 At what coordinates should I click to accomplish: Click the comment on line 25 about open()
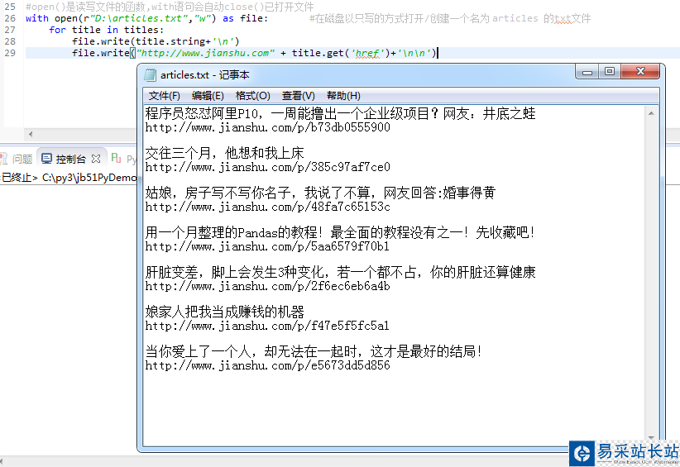pos(170,7)
